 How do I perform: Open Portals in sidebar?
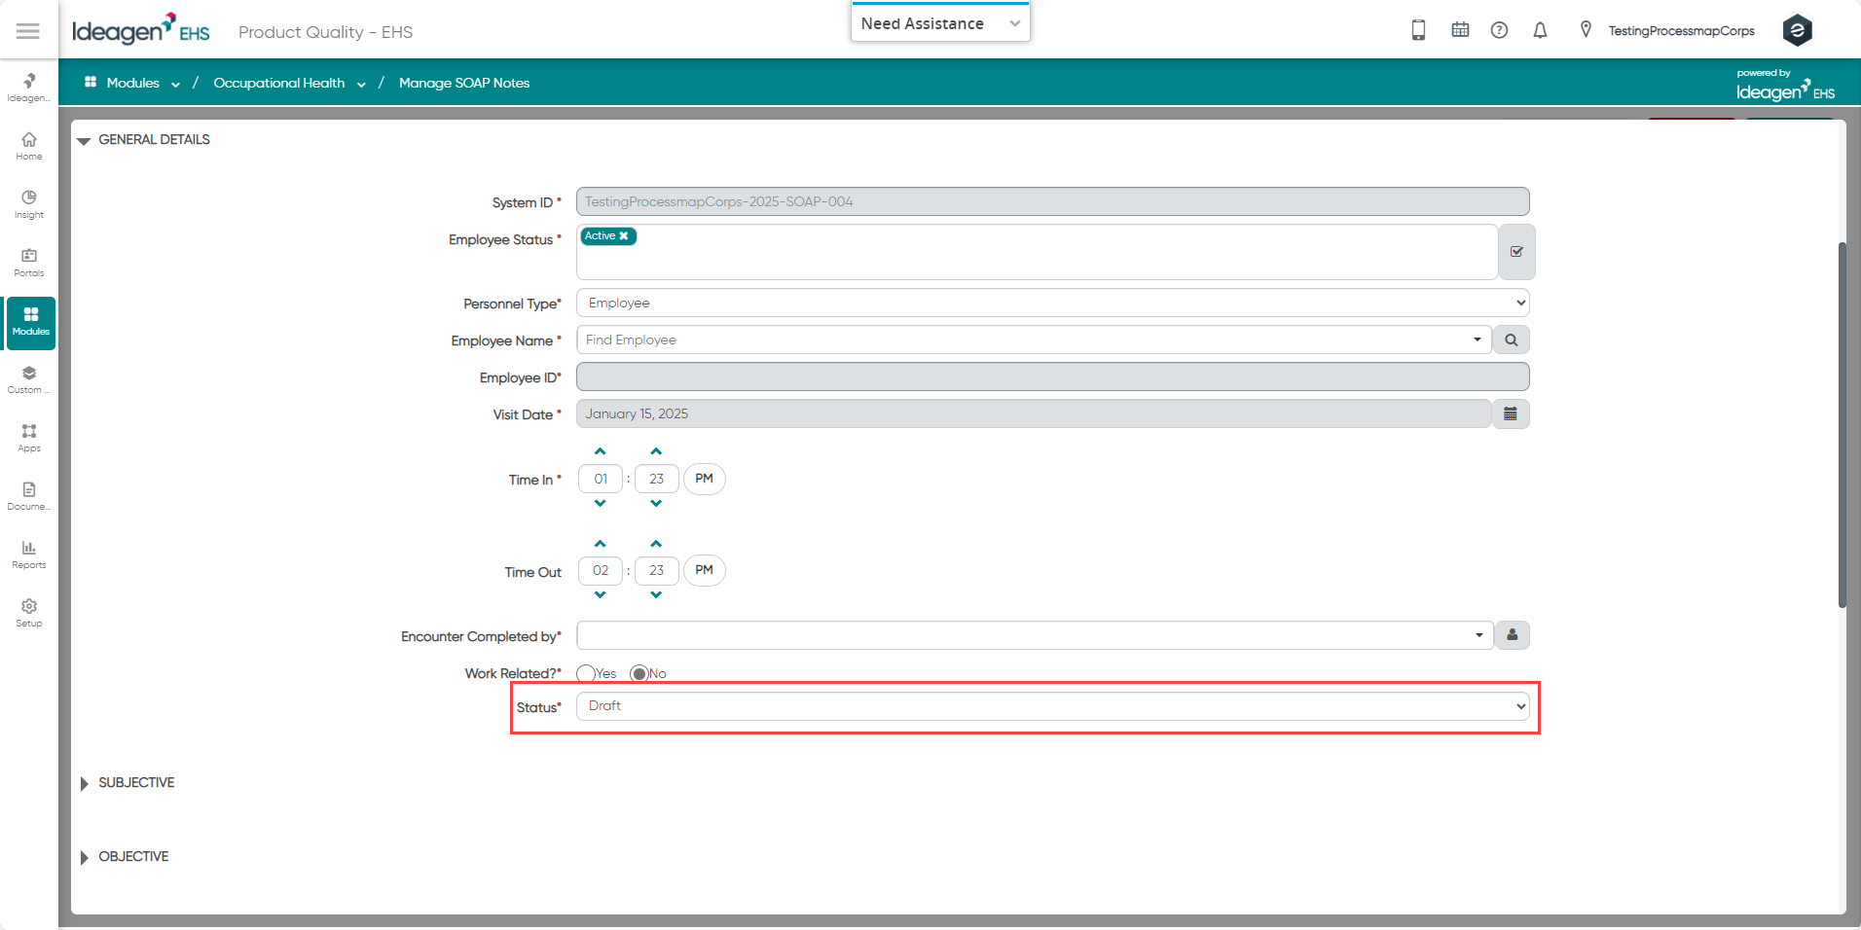pos(29,263)
